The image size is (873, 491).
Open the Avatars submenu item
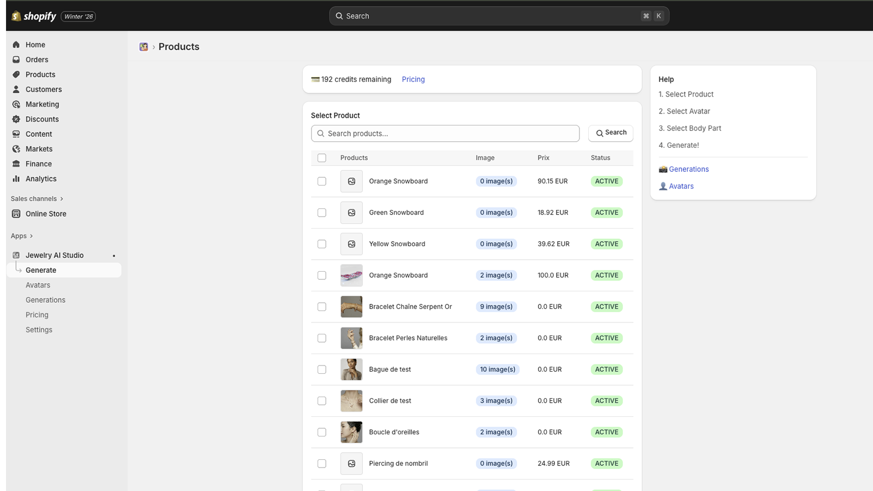click(x=38, y=285)
